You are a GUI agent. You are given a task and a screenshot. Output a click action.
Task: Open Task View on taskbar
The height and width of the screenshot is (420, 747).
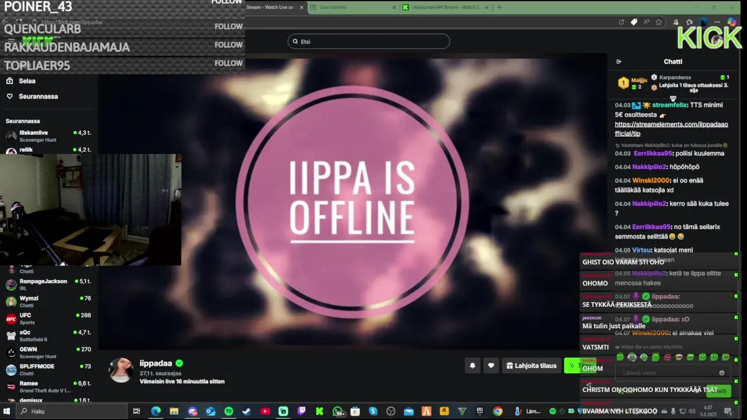[137, 411]
